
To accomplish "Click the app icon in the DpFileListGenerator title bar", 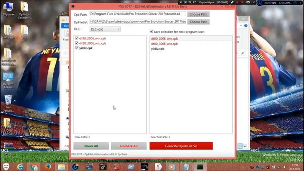I will pos(73,6).
